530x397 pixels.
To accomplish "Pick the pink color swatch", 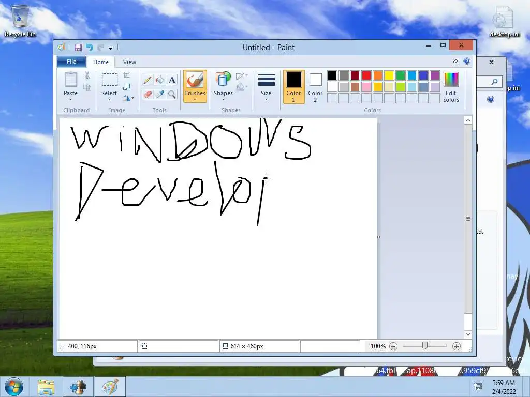I will point(366,87).
